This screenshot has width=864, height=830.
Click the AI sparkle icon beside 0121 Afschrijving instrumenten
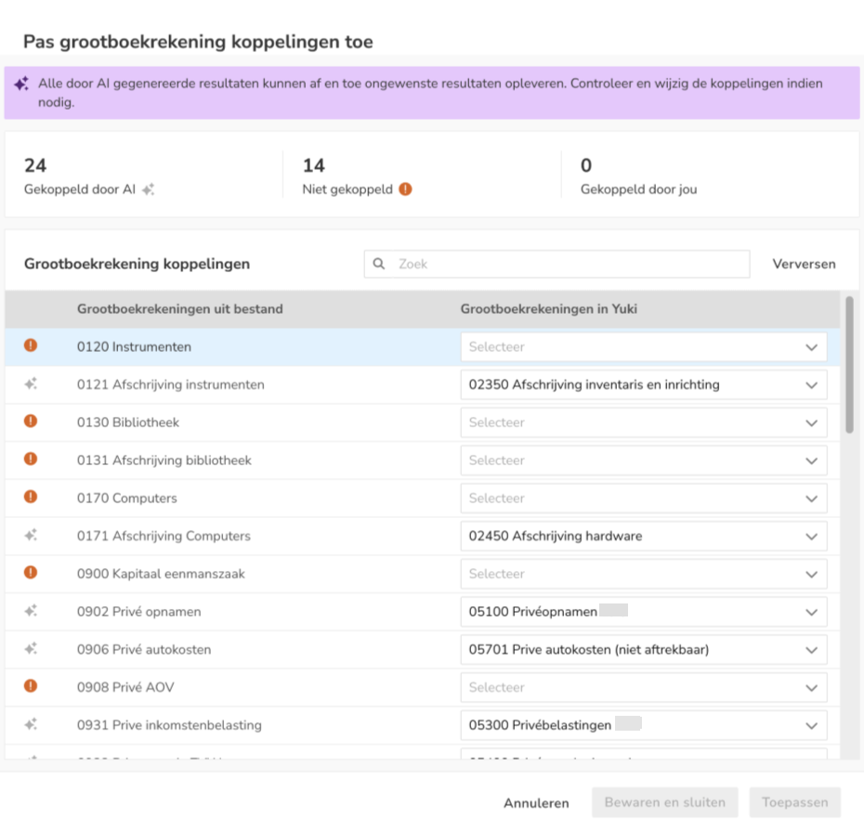pyautogui.click(x=31, y=384)
